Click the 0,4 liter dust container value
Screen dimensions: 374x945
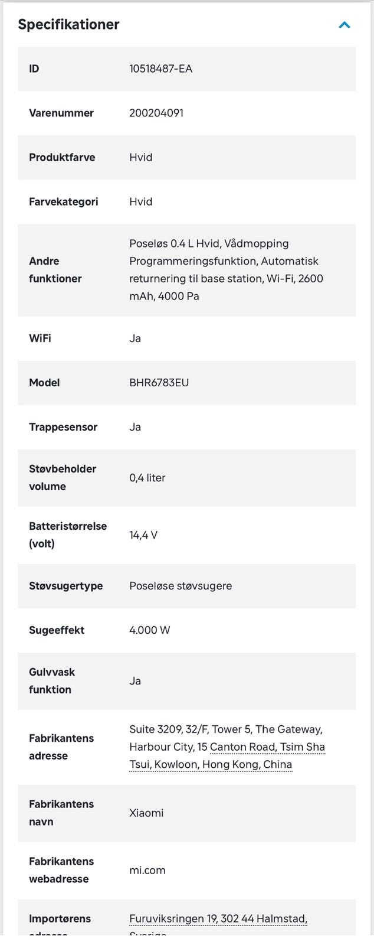pyautogui.click(x=147, y=478)
